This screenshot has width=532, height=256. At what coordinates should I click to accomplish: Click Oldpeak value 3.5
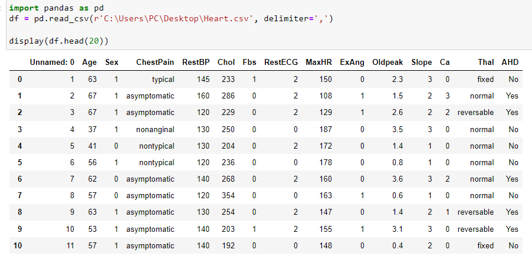[398, 129]
